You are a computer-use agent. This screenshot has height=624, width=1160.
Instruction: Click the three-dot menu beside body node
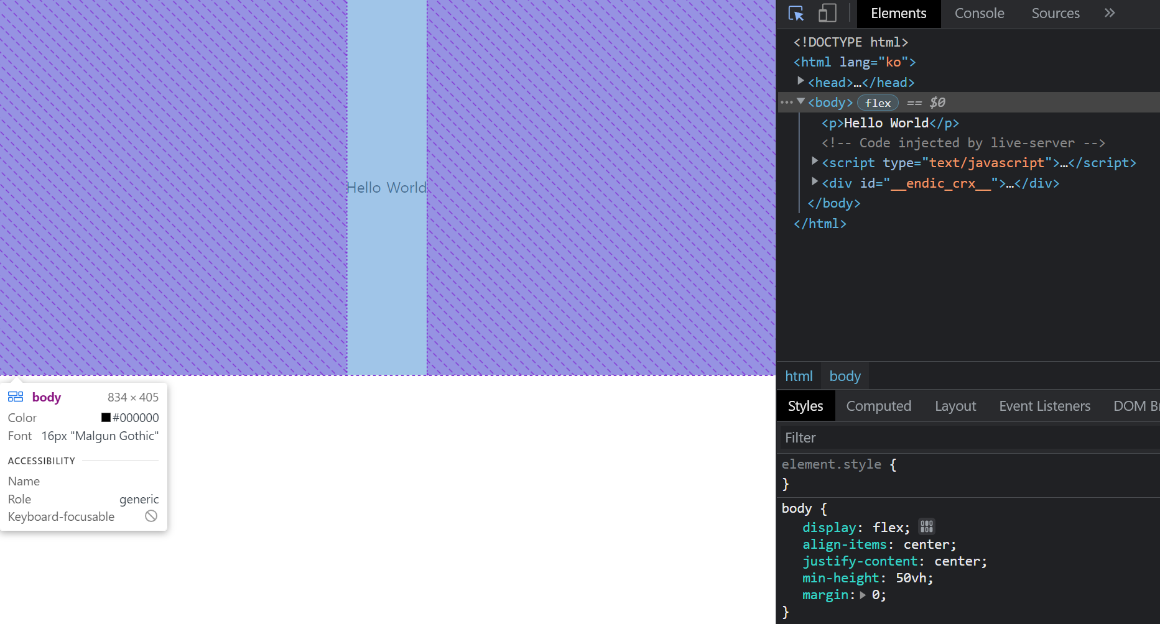click(x=787, y=103)
